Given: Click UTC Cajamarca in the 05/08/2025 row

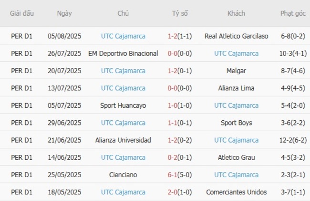Looking at the screenshot, I should click(x=123, y=36).
